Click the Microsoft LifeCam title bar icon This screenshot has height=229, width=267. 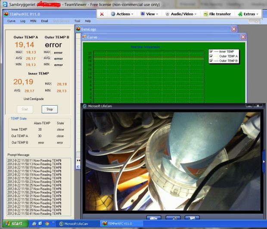tap(85, 106)
